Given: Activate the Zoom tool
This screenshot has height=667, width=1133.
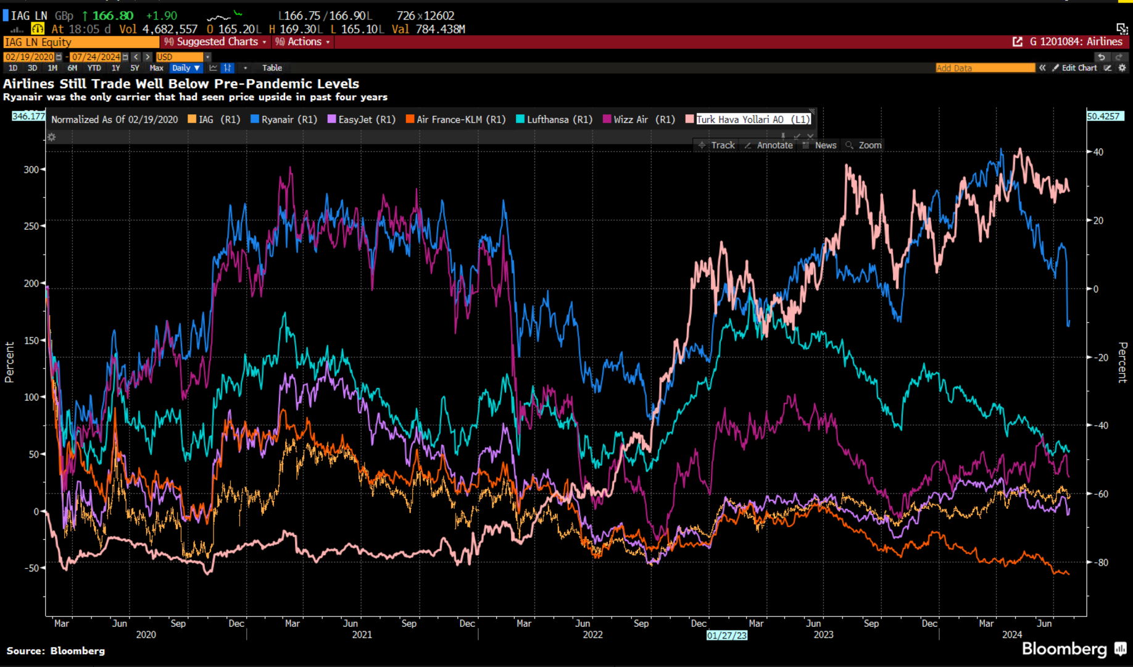Looking at the screenshot, I should tap(863, 145).
